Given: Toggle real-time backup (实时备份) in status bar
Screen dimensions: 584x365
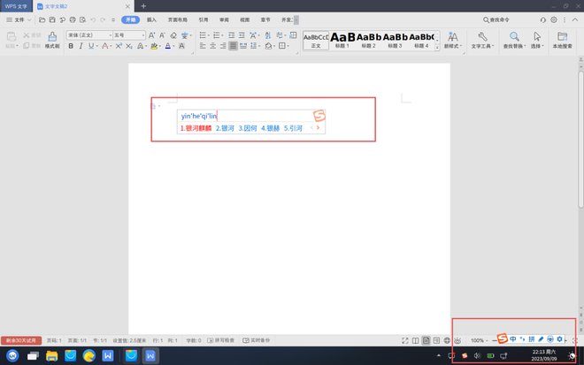Looking at the screenshot, I should click(x=257, y=340).
